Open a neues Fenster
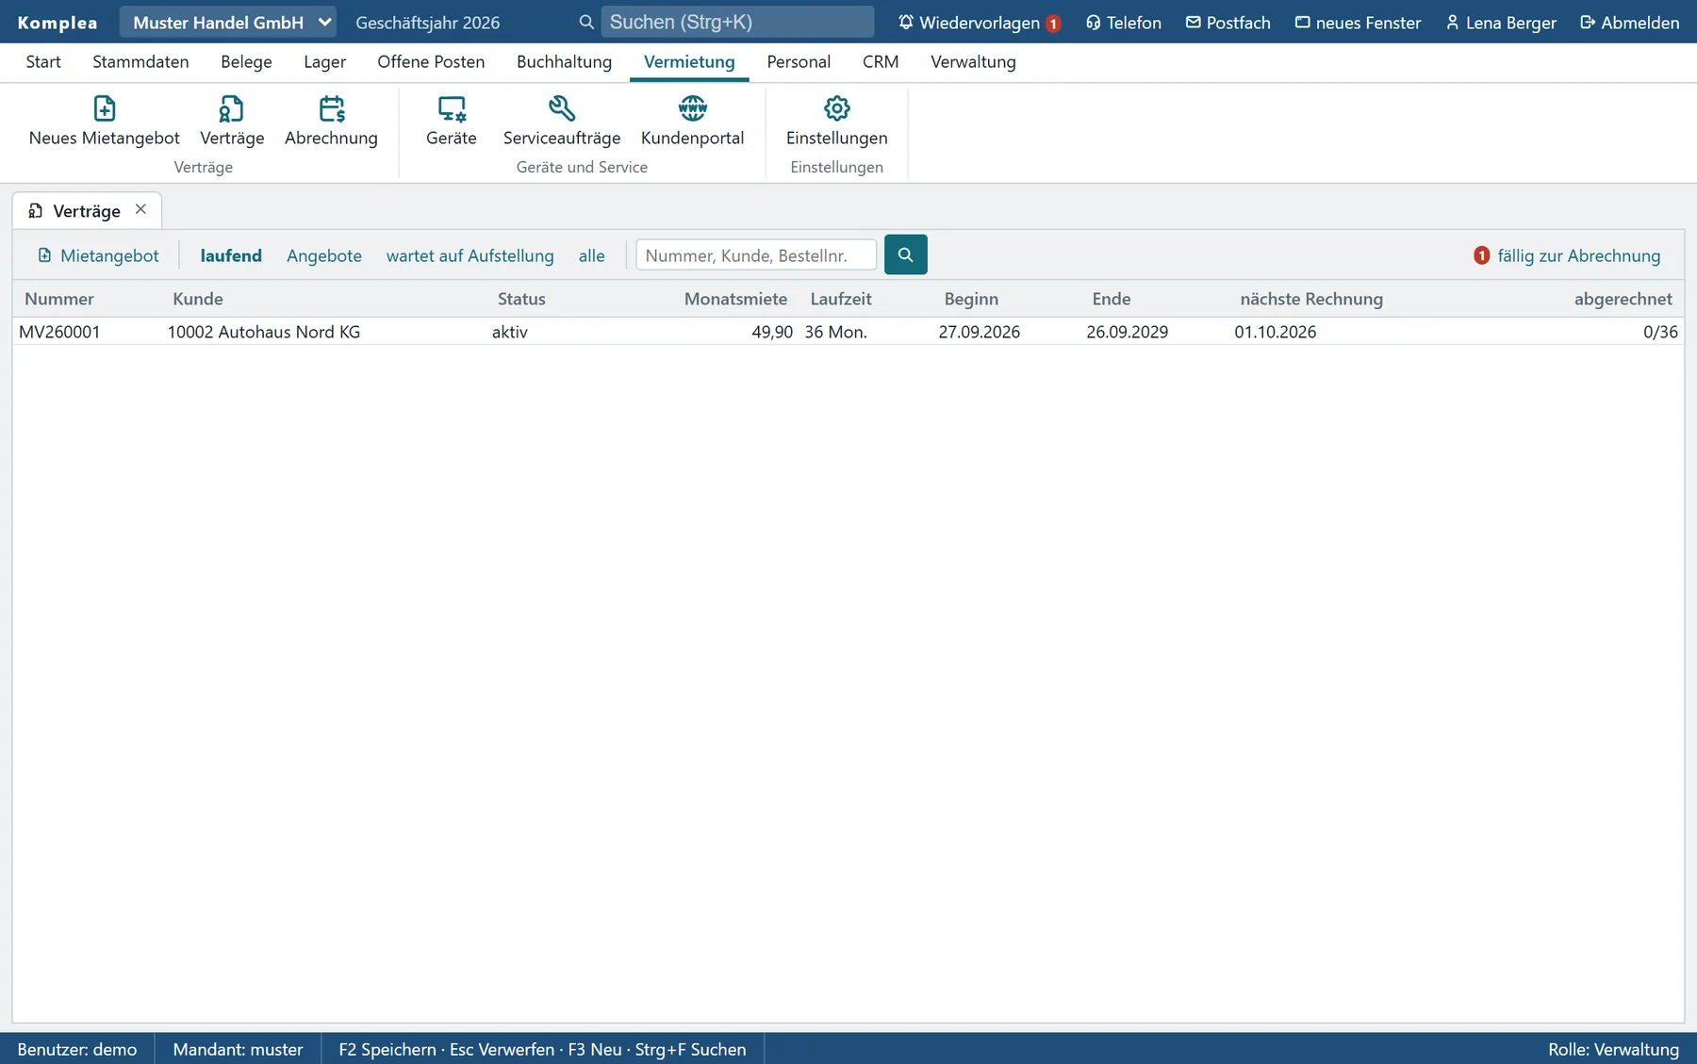1697x1064 pixels. 1358,23
